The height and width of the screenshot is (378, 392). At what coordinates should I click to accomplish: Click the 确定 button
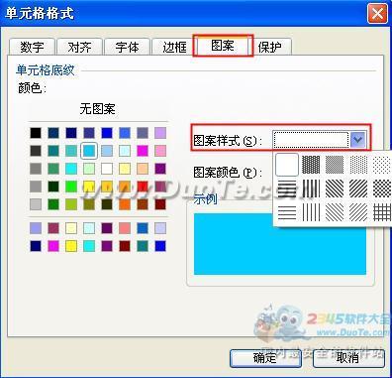coord(265,358)
